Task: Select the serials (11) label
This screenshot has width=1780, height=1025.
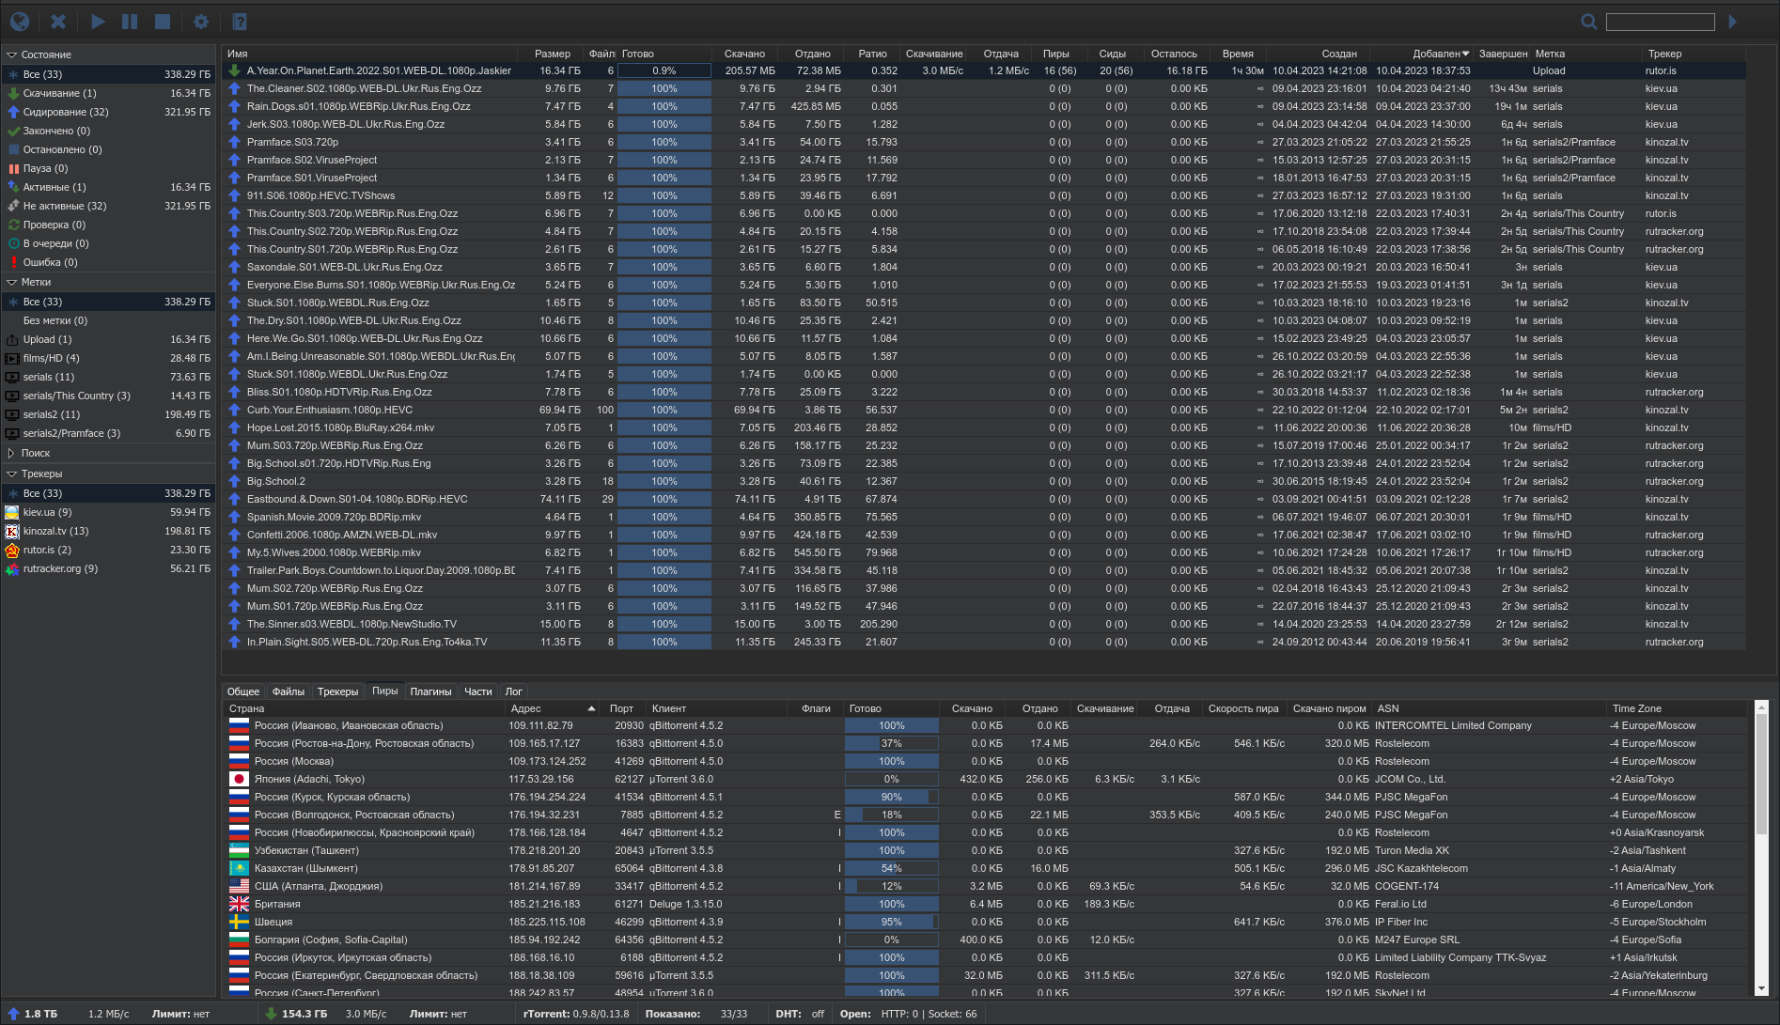Action: point(108,377)
